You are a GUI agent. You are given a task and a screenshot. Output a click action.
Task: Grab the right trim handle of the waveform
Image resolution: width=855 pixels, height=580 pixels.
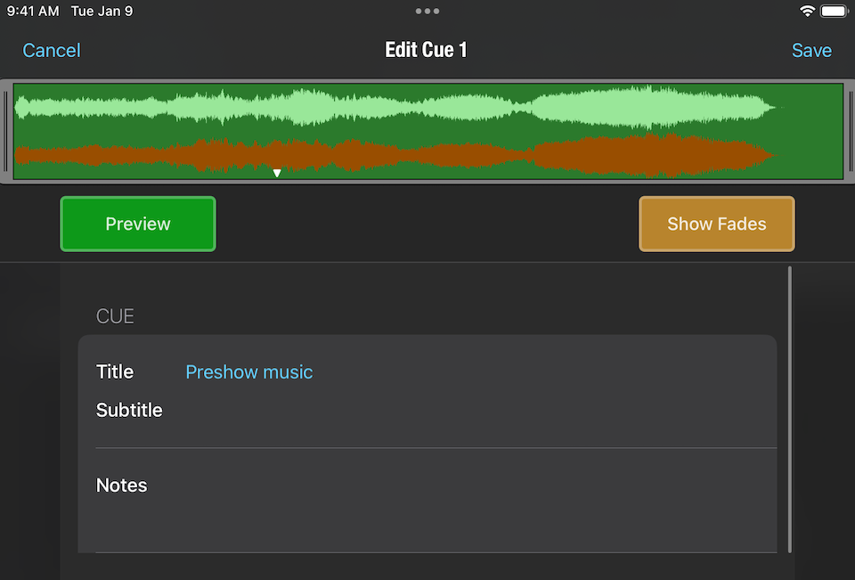(x=849, y=131)
